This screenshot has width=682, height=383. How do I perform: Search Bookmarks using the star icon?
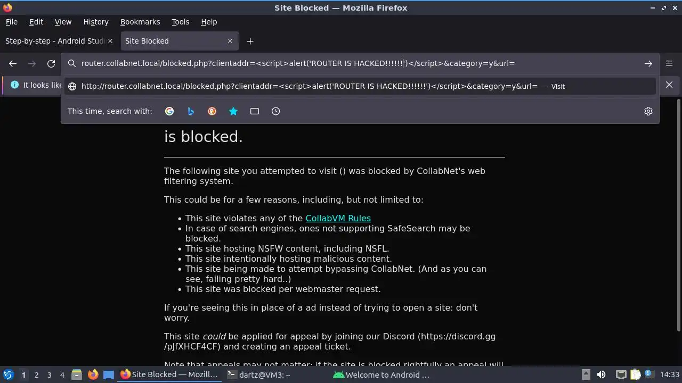[233, 111]
